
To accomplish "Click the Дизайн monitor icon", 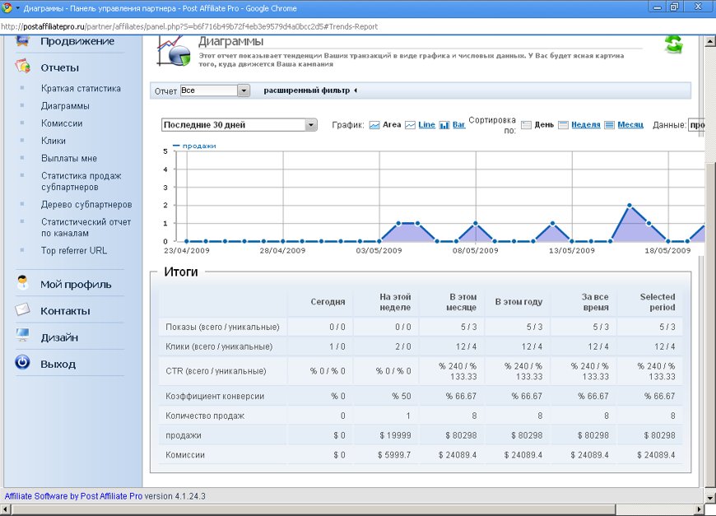I will point(23,337).
